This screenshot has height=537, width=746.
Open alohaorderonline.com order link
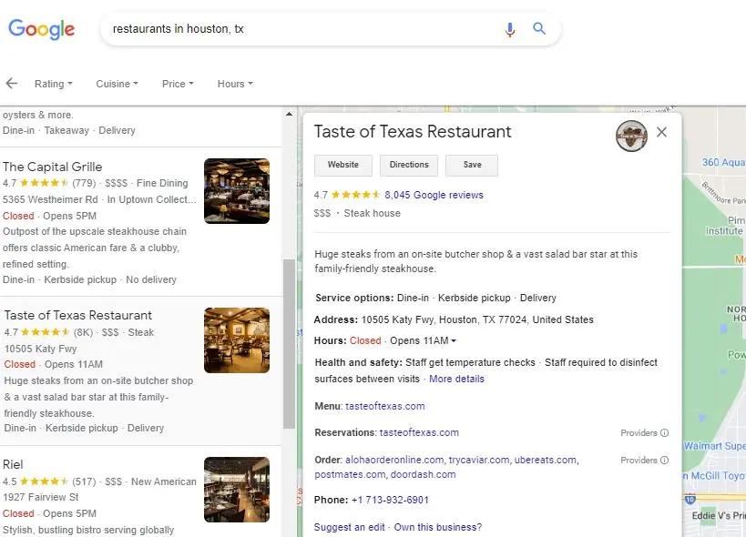[394, 460]
